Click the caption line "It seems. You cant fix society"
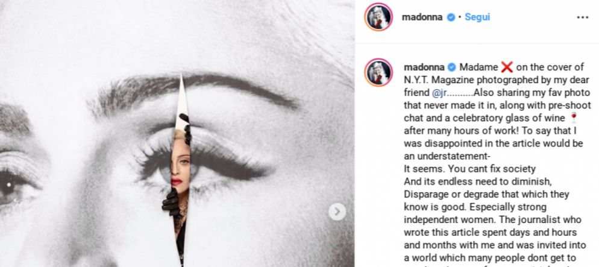 470,168
